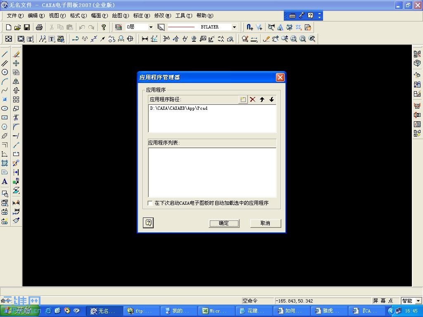The image size is (423, 317).
Task: Click the zoom window magnifier icon
Action: (294, 39)
